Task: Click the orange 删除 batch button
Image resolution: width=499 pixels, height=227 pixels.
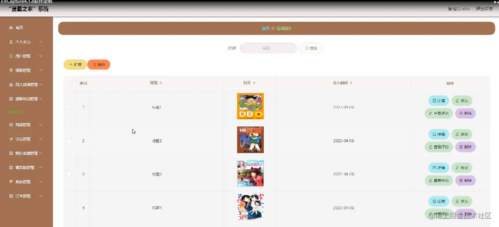Action: pos(99,65)
